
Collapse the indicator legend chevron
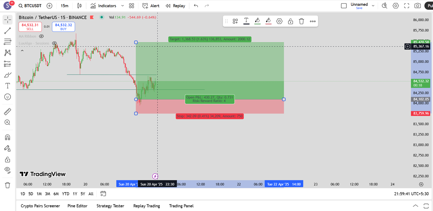pos(22,51)
